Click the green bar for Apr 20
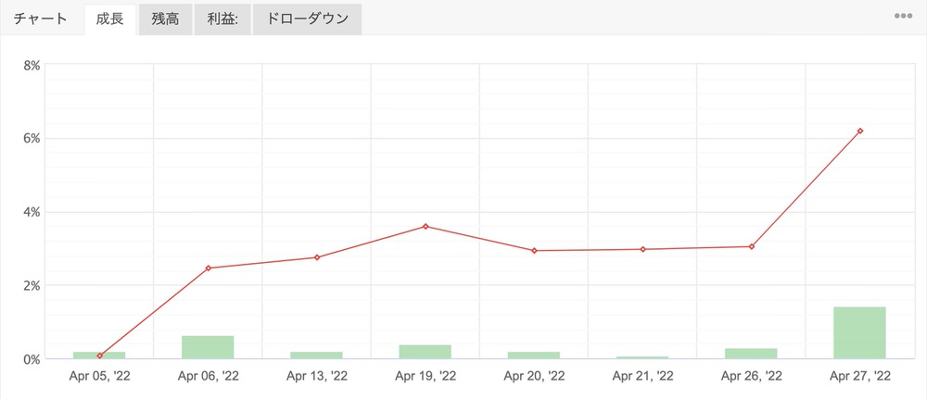This screenshot has height=399, width=927. (x=533, y=355)
